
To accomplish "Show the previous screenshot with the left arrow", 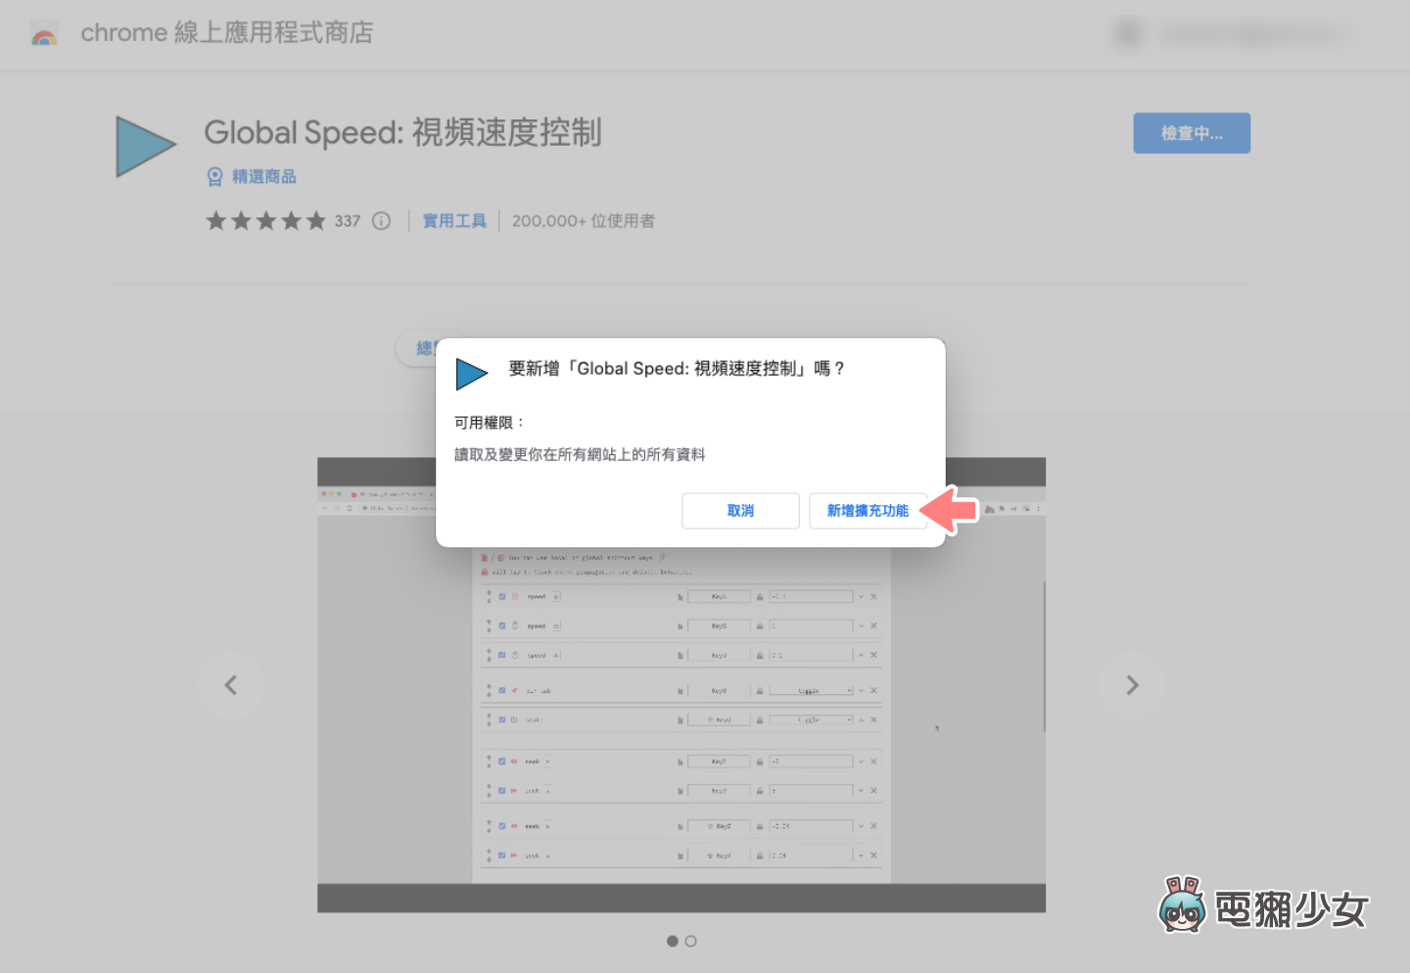I will pyautogui.click(x=231, y=685).
